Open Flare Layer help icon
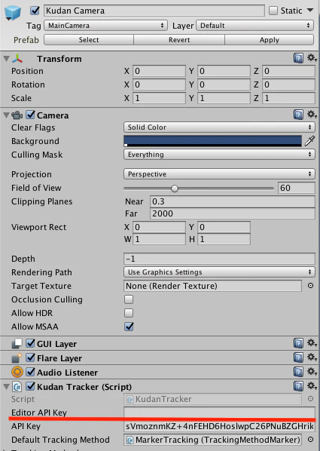Image resolution: width=320 pixels, height=451 pixels. 298,357
